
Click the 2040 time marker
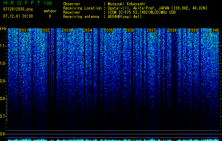point(215,30)
